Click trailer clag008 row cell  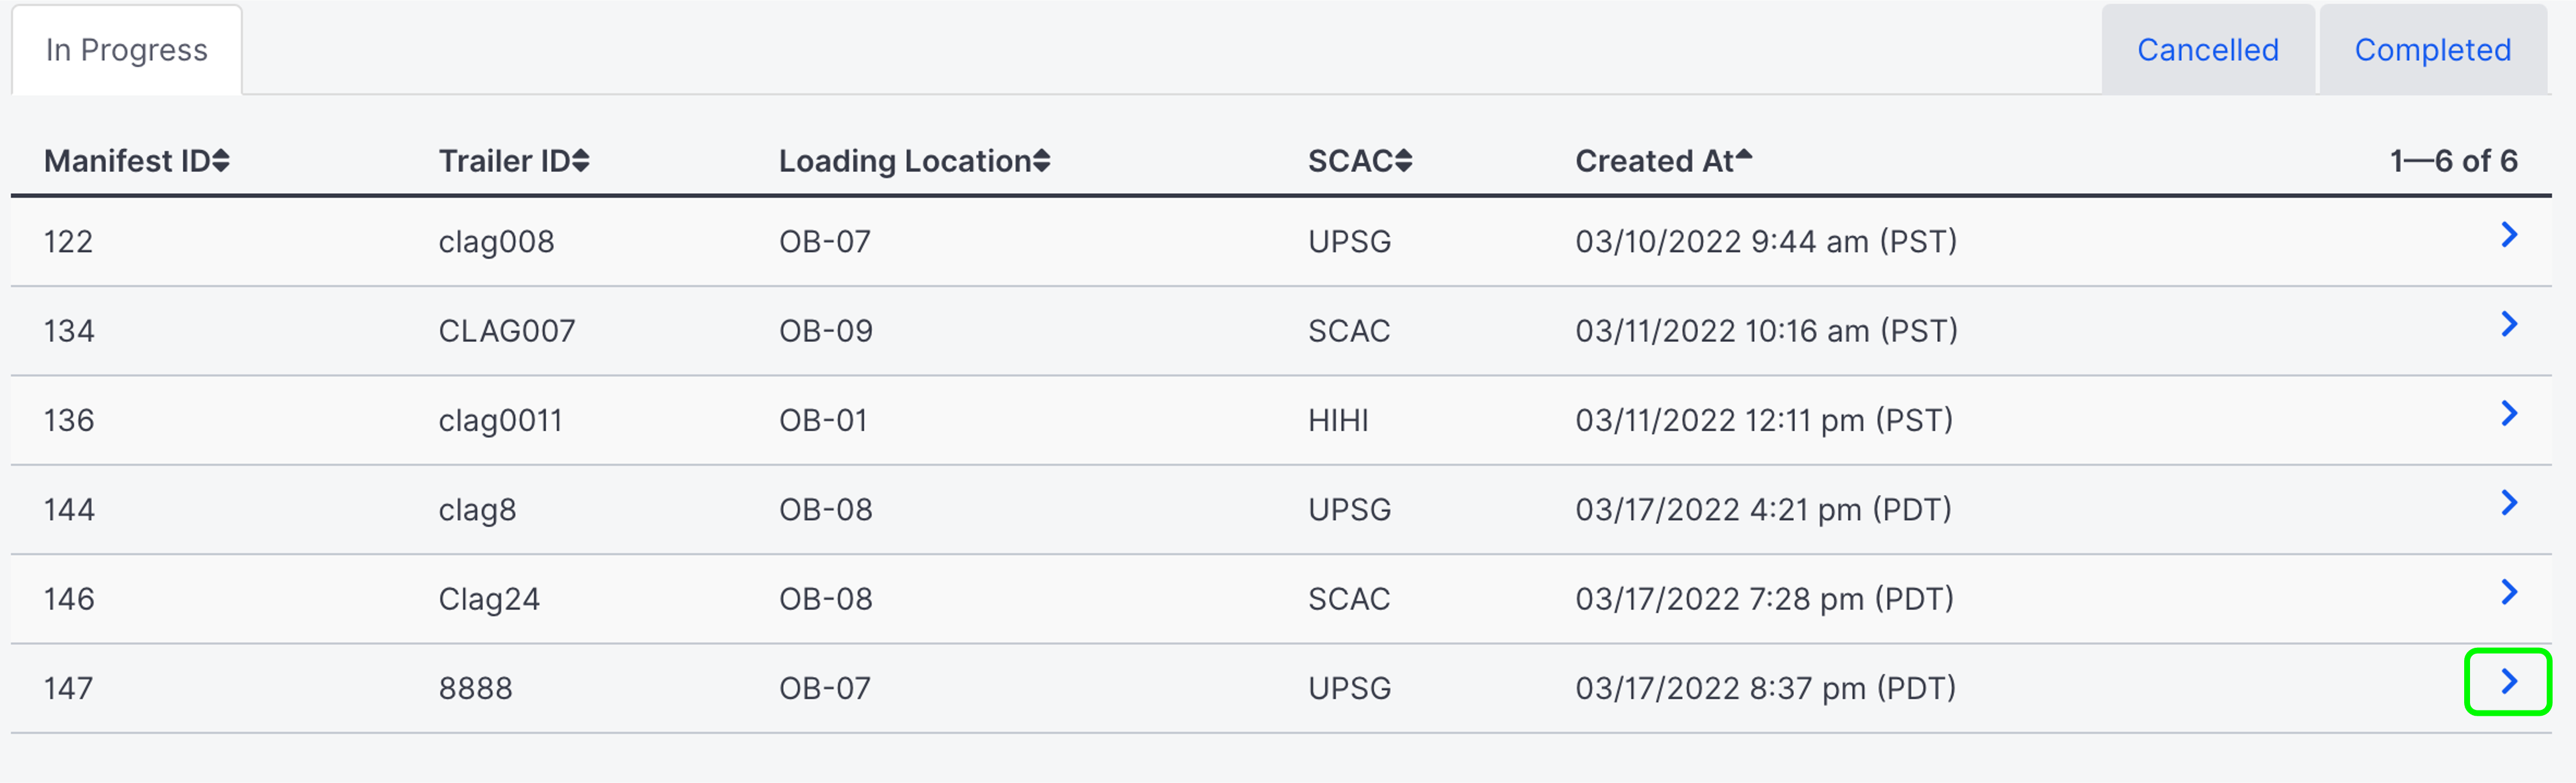pos(496,242)
